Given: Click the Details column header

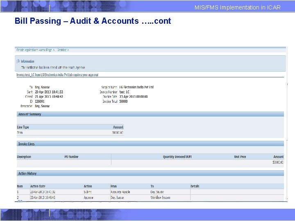Looking at the screenshot, I should (x=195, y=186).
